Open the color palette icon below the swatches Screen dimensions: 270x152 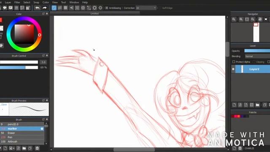pyautogui.click(x=1, y=46)
